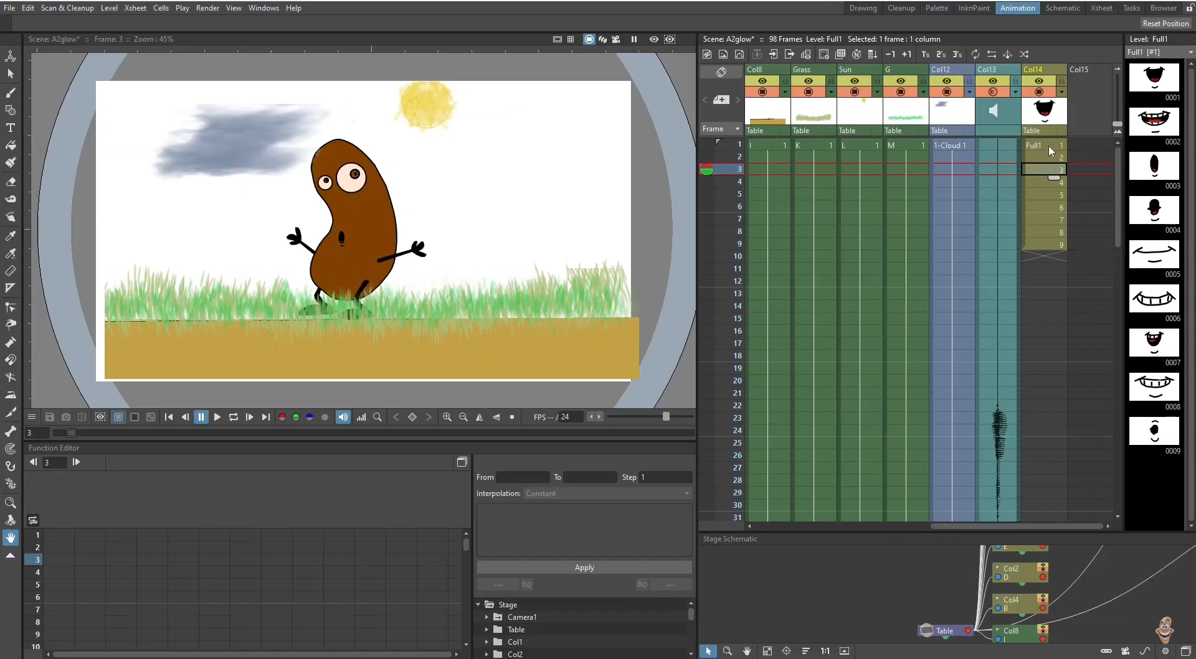
Task: Open the Interpolation dropdown
Action: 607,493
